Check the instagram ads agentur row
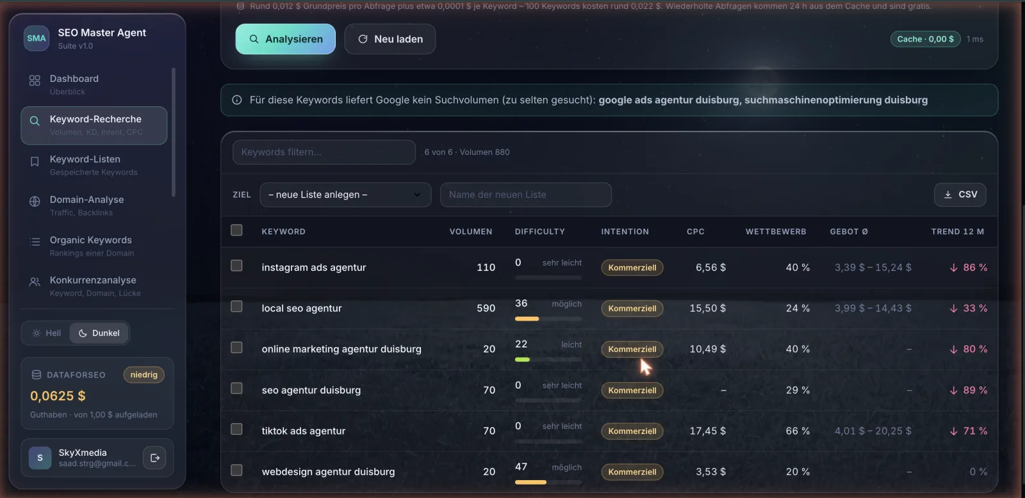 [x=236, y=266]
